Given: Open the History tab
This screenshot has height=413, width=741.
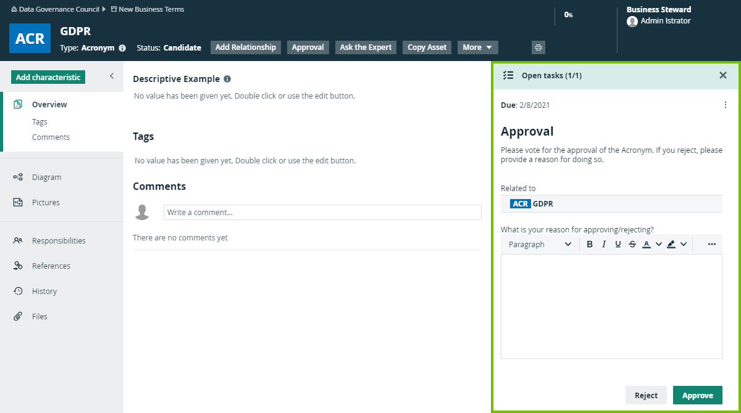Looking at the screenshot, I should pos(44,291).
